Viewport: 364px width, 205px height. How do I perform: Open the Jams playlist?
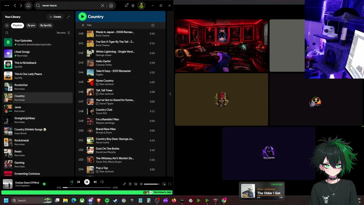click(x=38, y=109)
